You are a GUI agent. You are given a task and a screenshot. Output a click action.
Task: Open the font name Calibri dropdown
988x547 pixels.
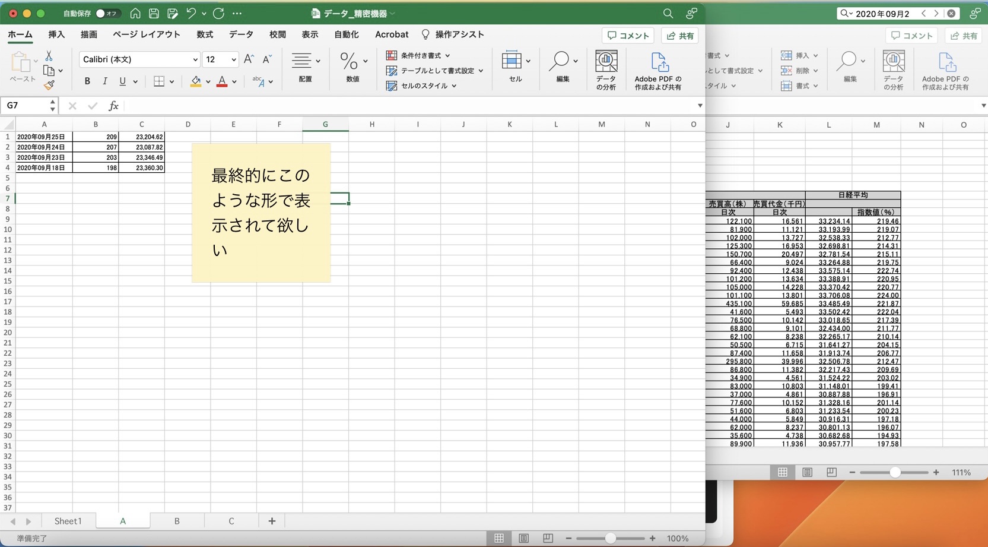point(195,59)
